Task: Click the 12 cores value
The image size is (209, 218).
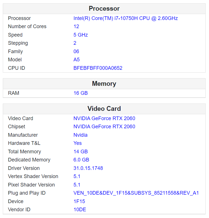Action: click(x=76, y=26)
